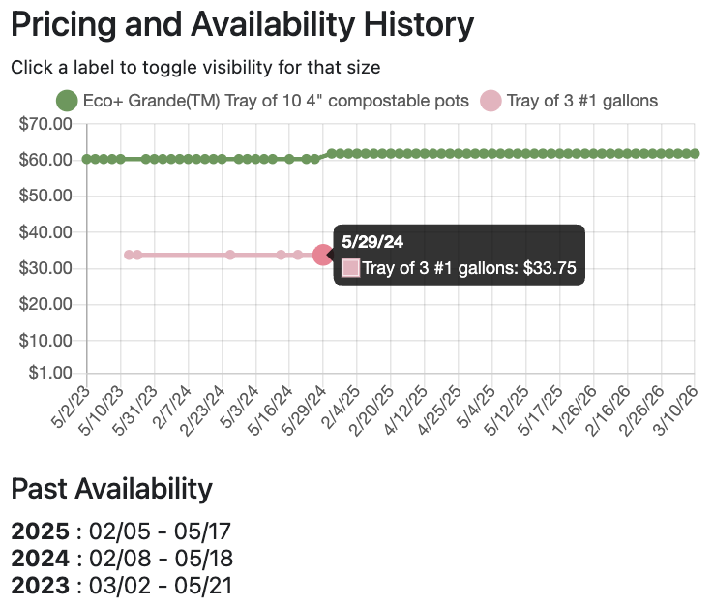The image size is (713, 607).
Task: Click the first pink data point on the line
Action: tap(129, 255)
